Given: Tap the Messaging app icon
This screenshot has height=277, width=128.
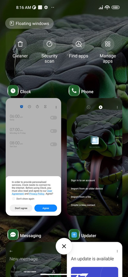Looking at the screenshot, I should point(13,235).
